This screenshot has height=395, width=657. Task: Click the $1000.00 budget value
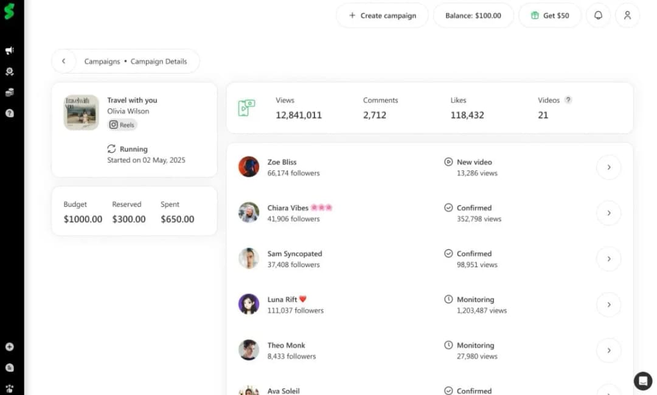tap(83, 219)
